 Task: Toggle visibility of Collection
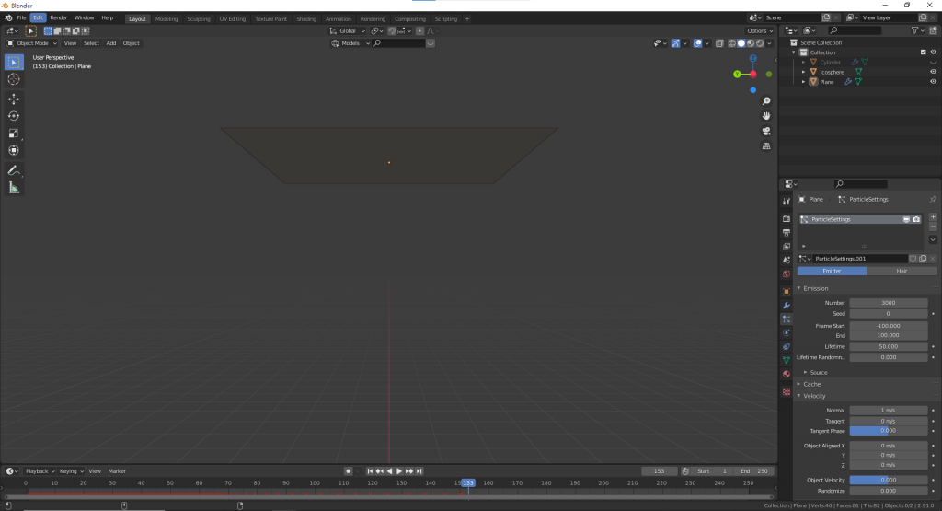click(933, 52)
